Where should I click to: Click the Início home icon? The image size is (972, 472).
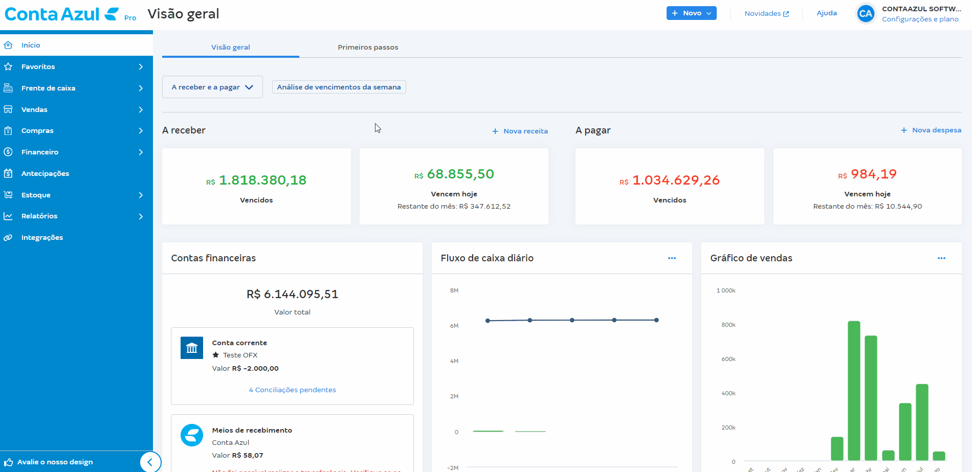tap(8, 45)
